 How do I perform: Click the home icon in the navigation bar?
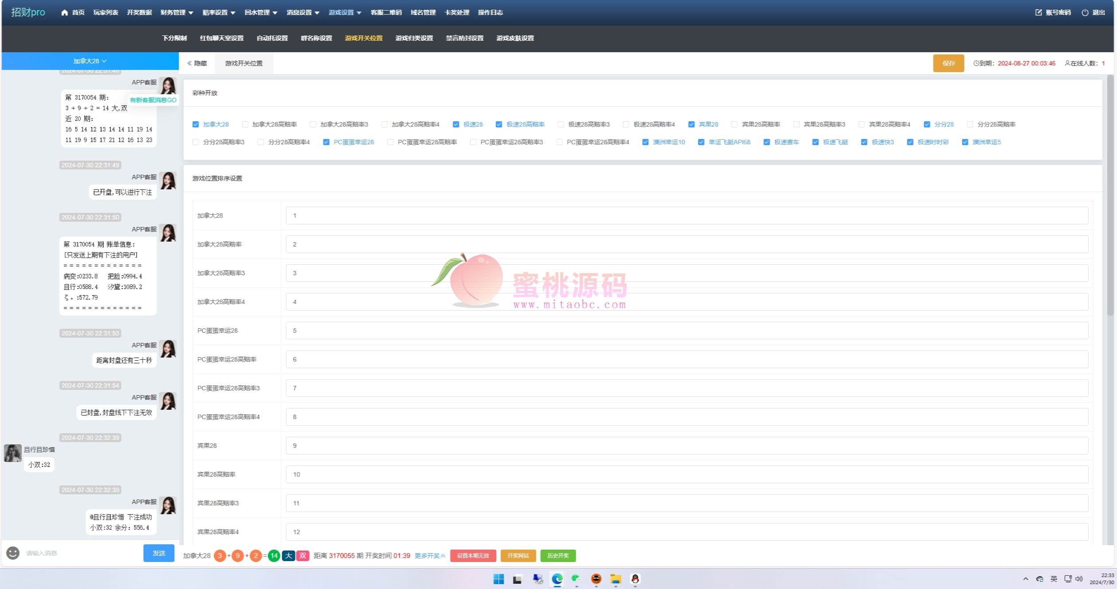point(65,12)
